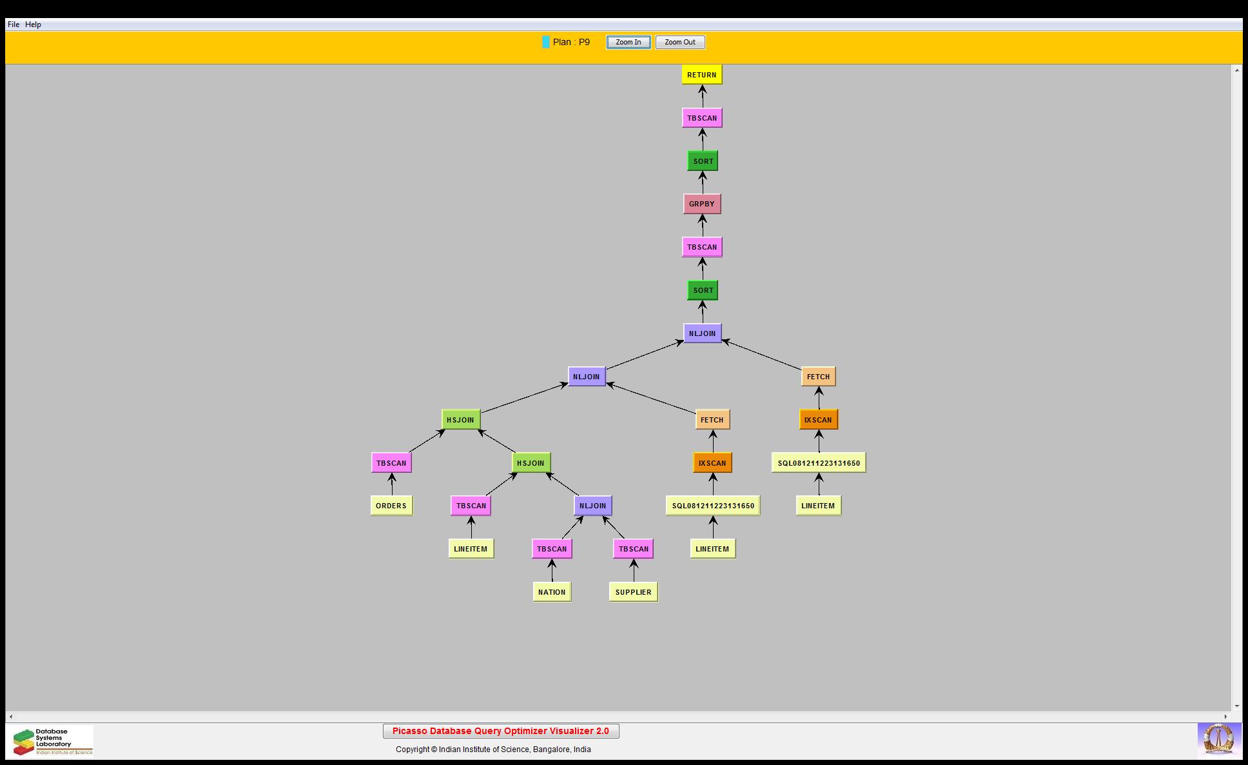Select the rightmost IXSCAN node
Image resolution: width=1248 pixels, height=765 pixels.
(818, 420)
